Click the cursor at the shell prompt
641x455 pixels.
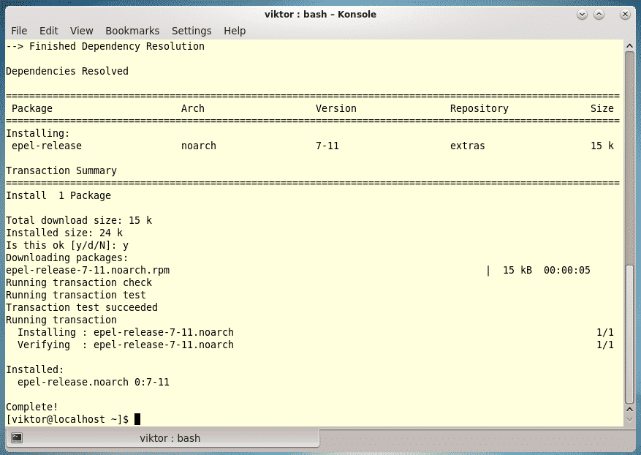137,419
